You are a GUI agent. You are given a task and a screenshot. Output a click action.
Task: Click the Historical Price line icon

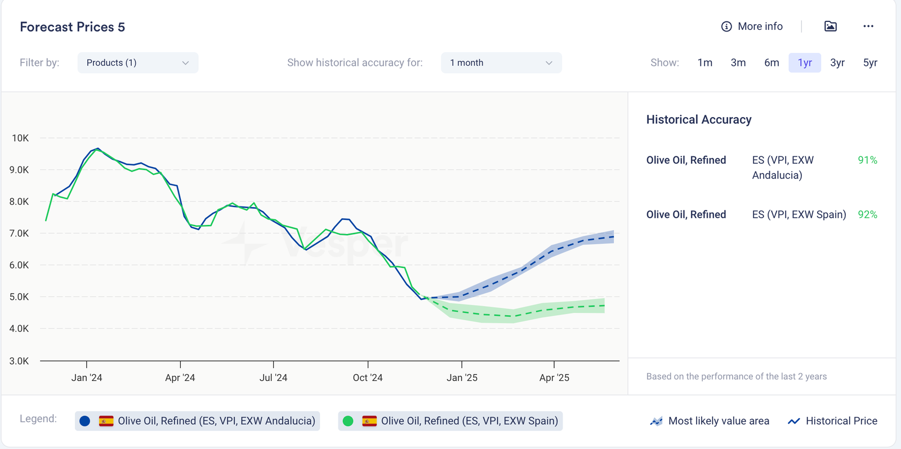tap(793, 421)
